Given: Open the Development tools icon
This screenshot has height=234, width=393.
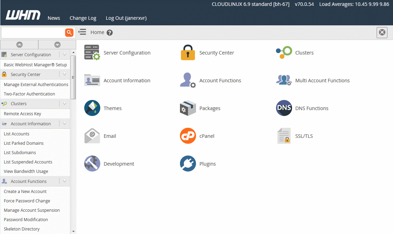Looking at the screenshot, I should 92,164.
